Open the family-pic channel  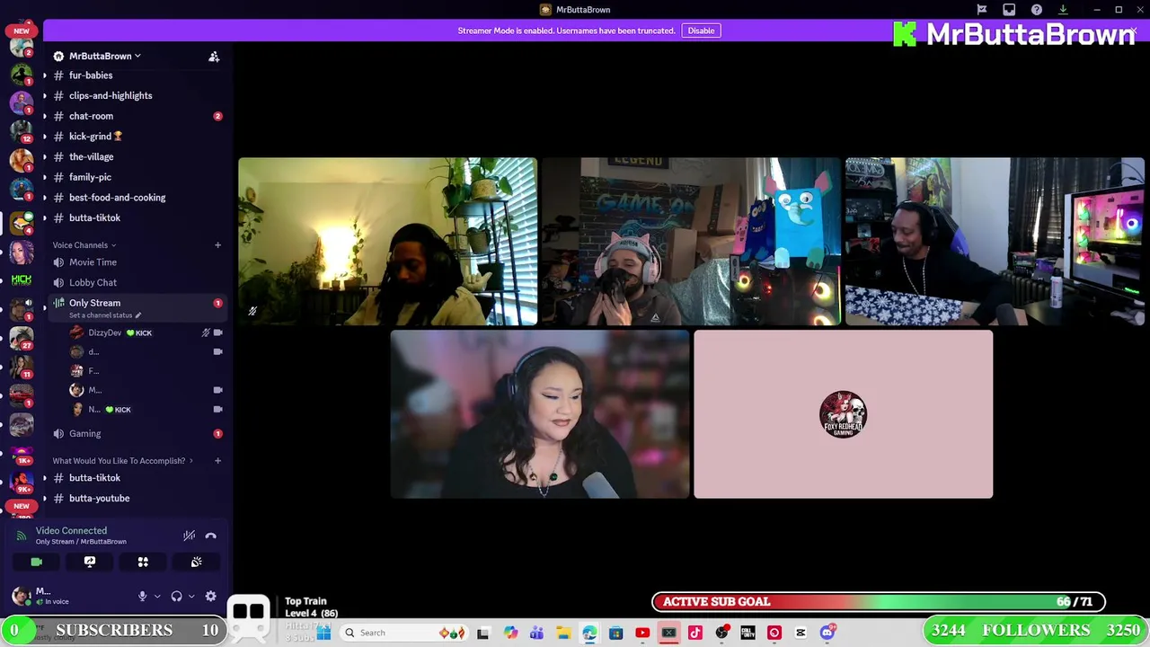pyautogui.click(x=90, y=177)
